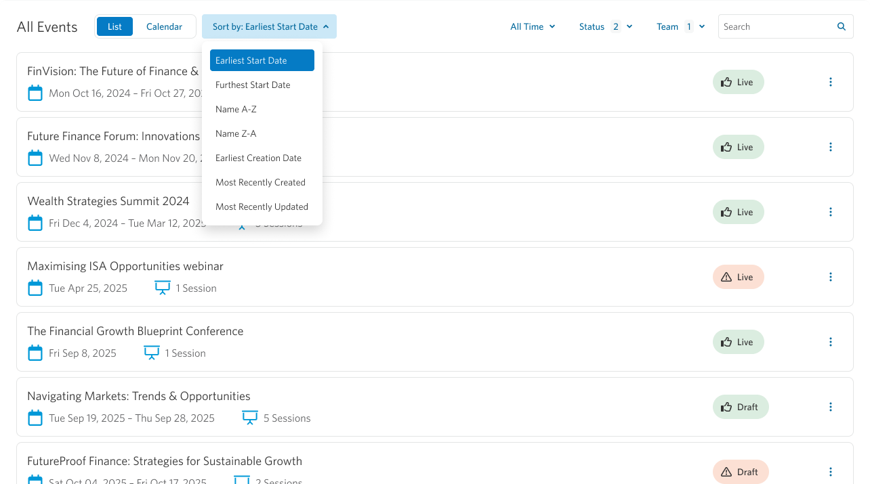This screenshot has height=484, width=870.
Task: Sort by Most Recently Updated
Action: coord(262,207)
